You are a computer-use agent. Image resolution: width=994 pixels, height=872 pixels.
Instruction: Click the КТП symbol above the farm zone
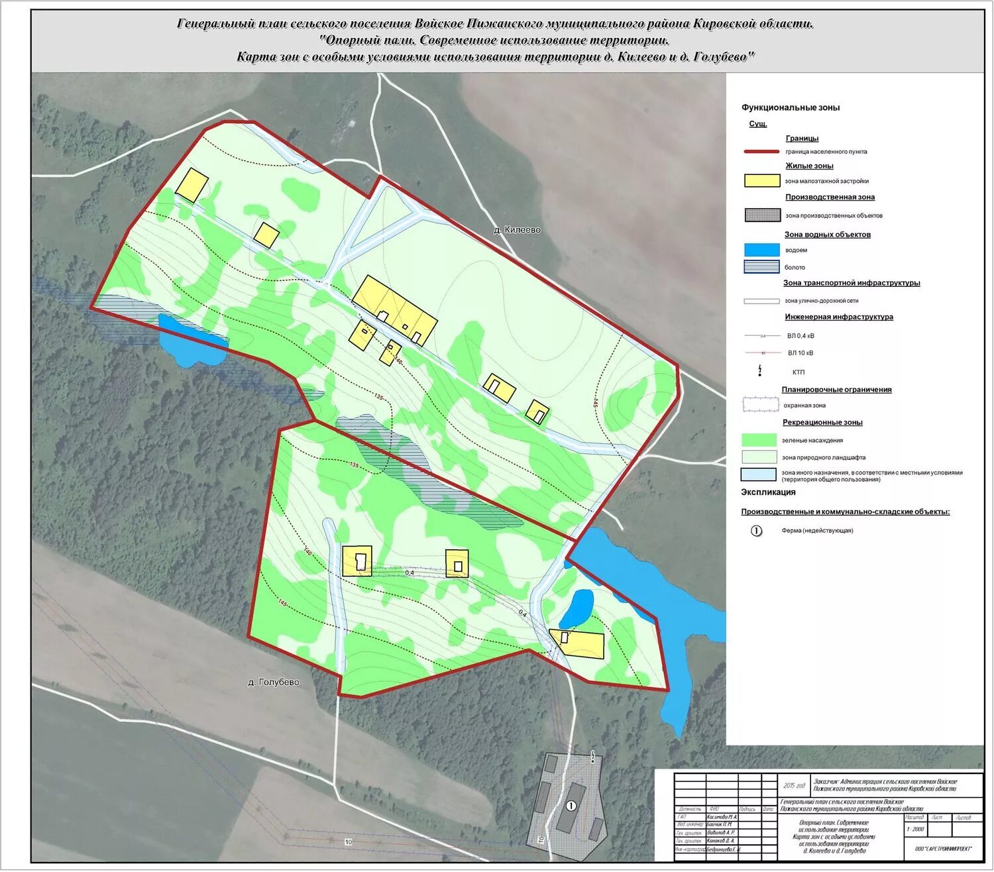pyautogui.click(x=592, y=756)
